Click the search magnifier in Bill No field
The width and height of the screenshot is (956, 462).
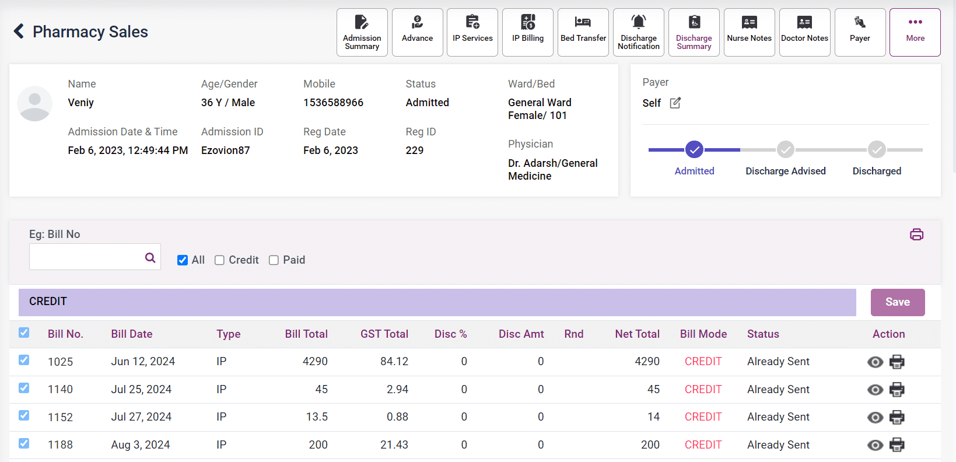[150, 257]
